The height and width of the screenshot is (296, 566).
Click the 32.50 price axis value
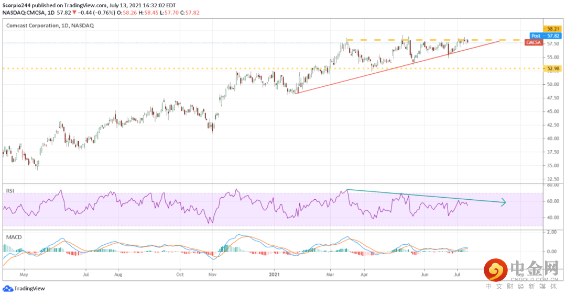(x=553, y=179)
